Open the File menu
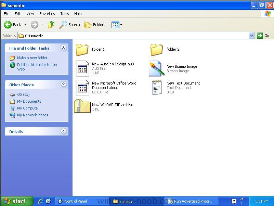This screenshot has height=206, width=274. pyautogui.click(x=6, y=14)
